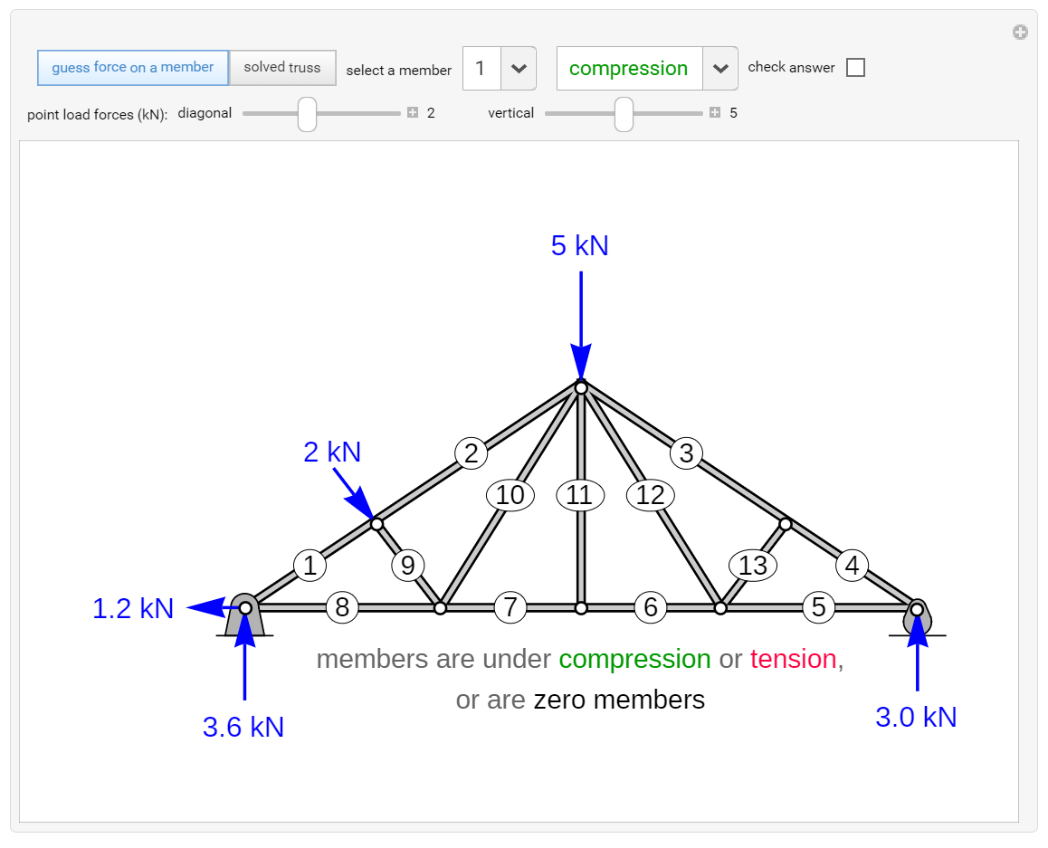Click the '5 kN' label text
The height and width of the screenshot is (848, 1048).
click(579, 245)
